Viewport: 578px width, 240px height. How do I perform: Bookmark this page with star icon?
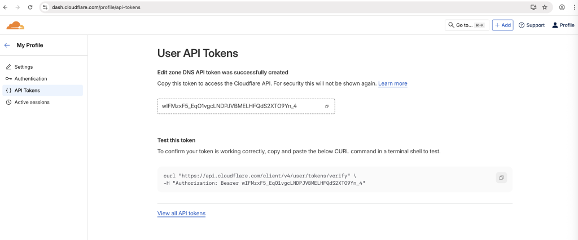tap(545, 7)
